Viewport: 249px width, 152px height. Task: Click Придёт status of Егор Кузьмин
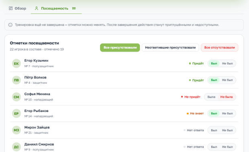pyautogui.click(x=196, y=64)
